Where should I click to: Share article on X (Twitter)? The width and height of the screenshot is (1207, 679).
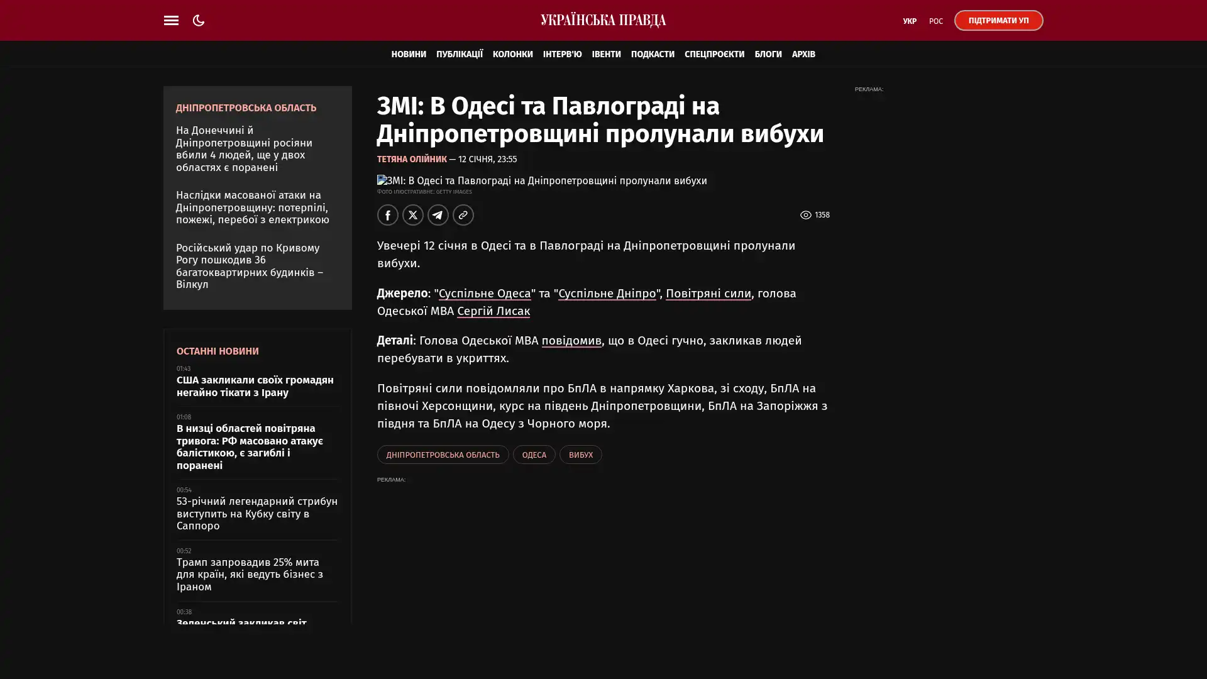click(x=413, y=215)
